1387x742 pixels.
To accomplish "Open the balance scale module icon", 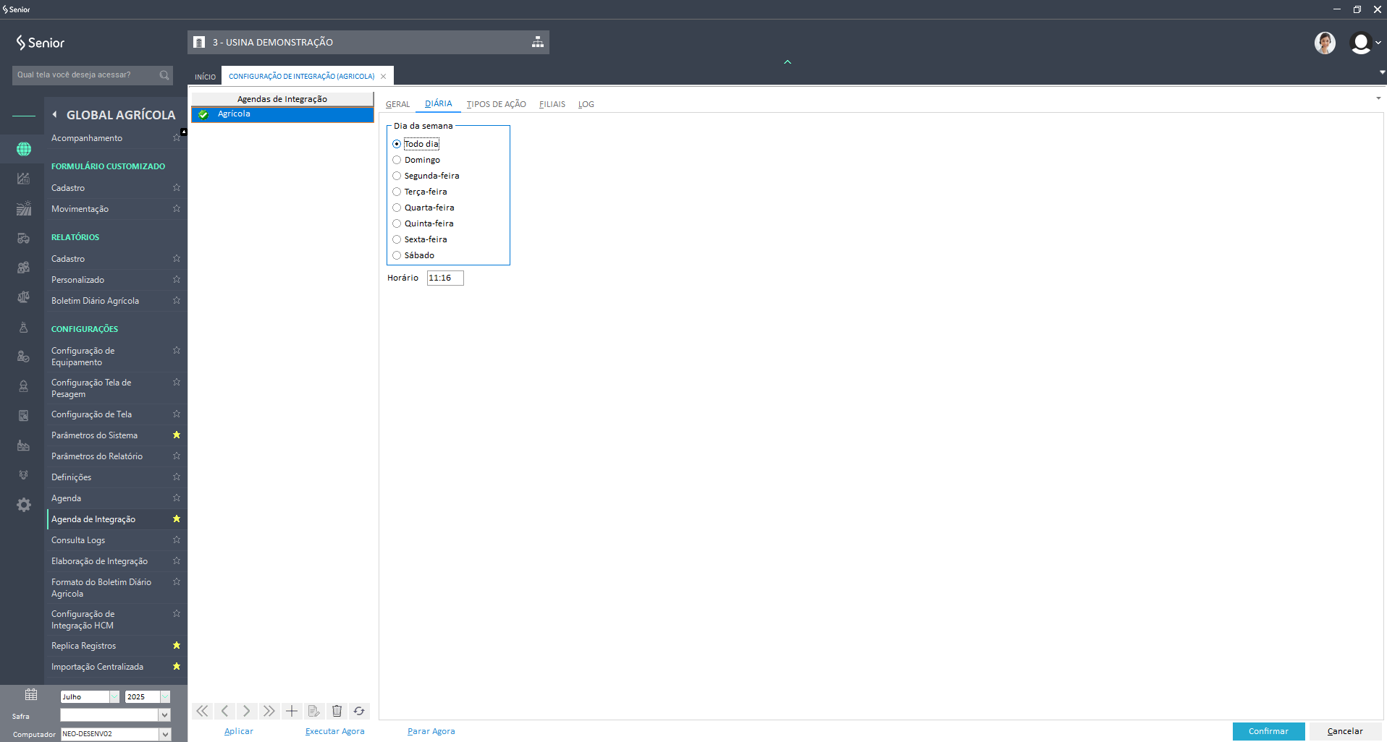I will 24,297.
